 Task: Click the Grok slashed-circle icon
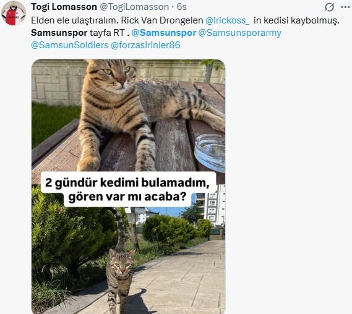pos(330,7)
